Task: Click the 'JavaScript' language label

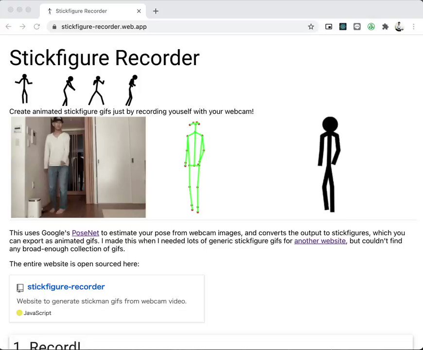Action: click(x=37, y=313)
